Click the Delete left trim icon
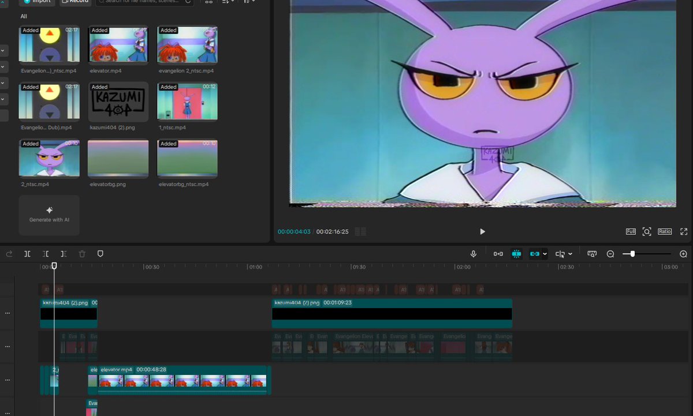 point(46,254)
